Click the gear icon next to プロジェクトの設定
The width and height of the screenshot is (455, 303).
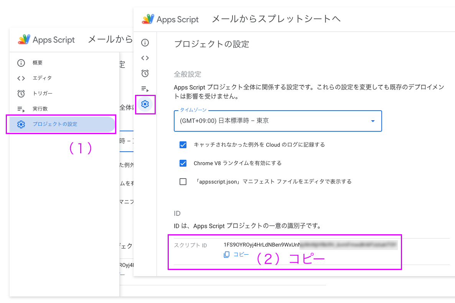[x=21, y=124]
